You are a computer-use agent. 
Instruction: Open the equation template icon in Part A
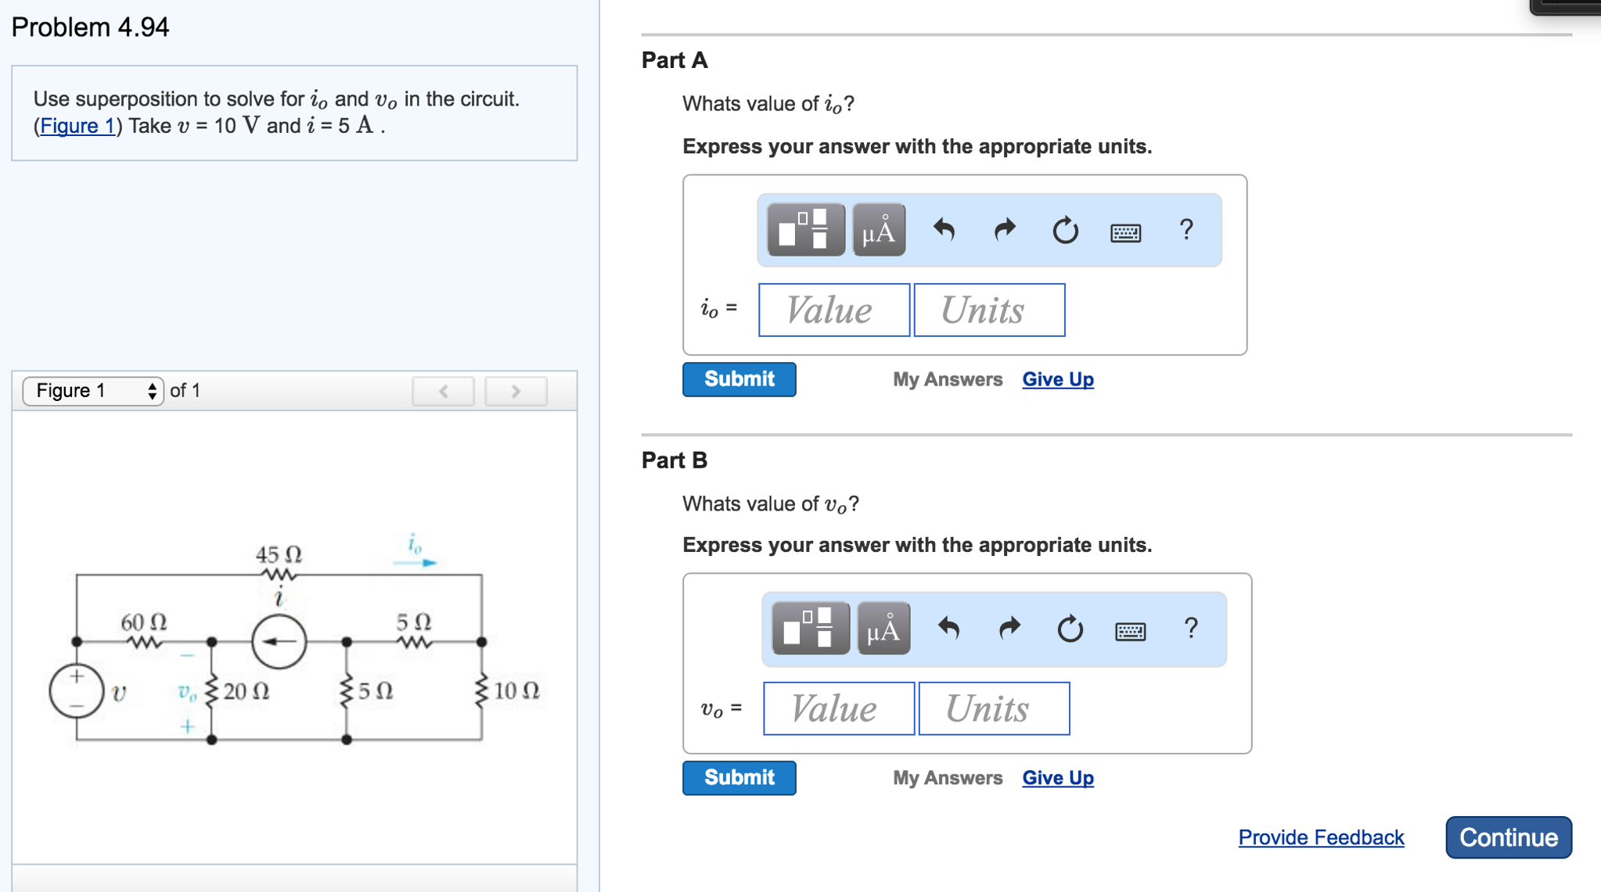(806, 230)
